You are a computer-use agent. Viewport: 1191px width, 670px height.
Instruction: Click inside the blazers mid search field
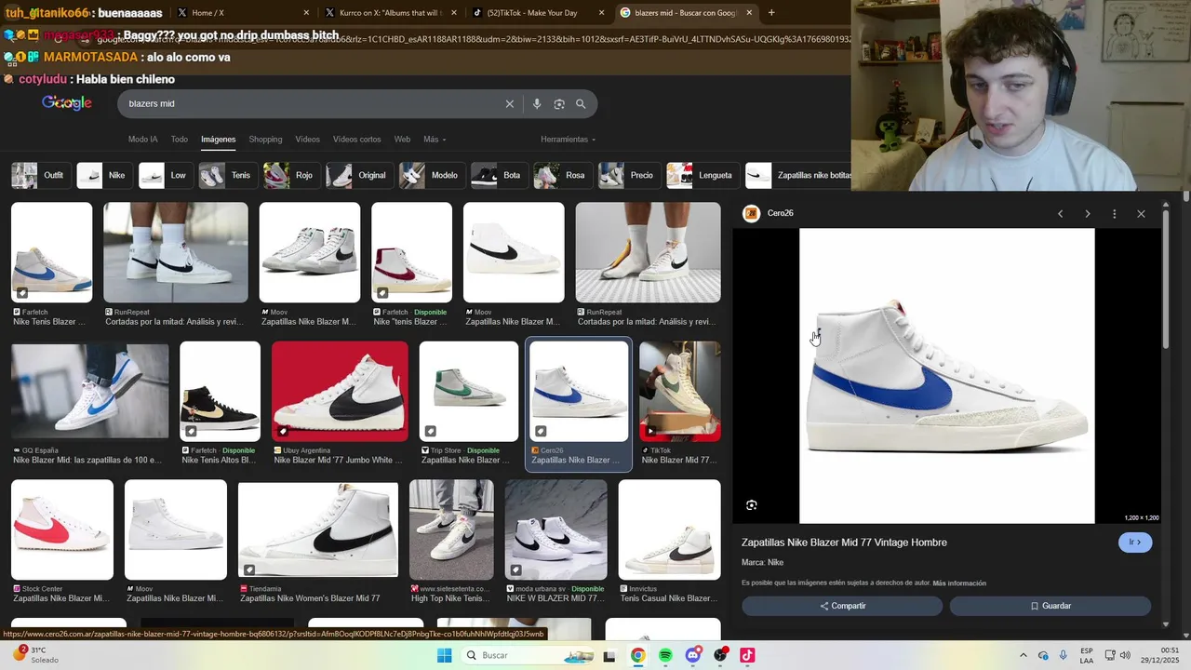pyautogui.click(x=312, y=104)
